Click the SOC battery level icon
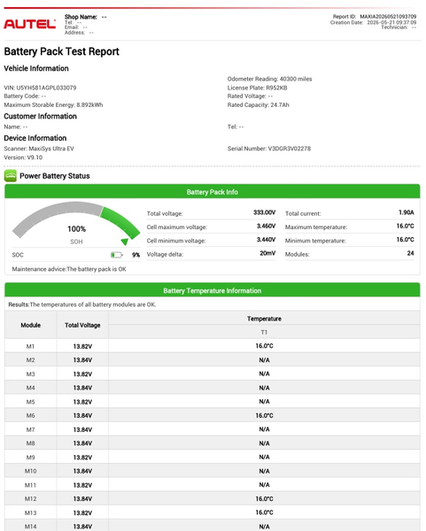The height and width of the screenshot is (531, 426). [117, 255]
